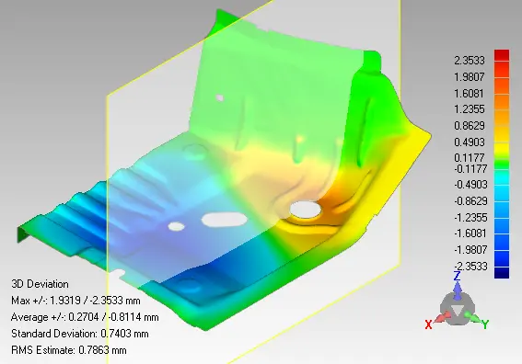Select the -2.3533 legend value
Screen dimensions: 522x364
470,267
